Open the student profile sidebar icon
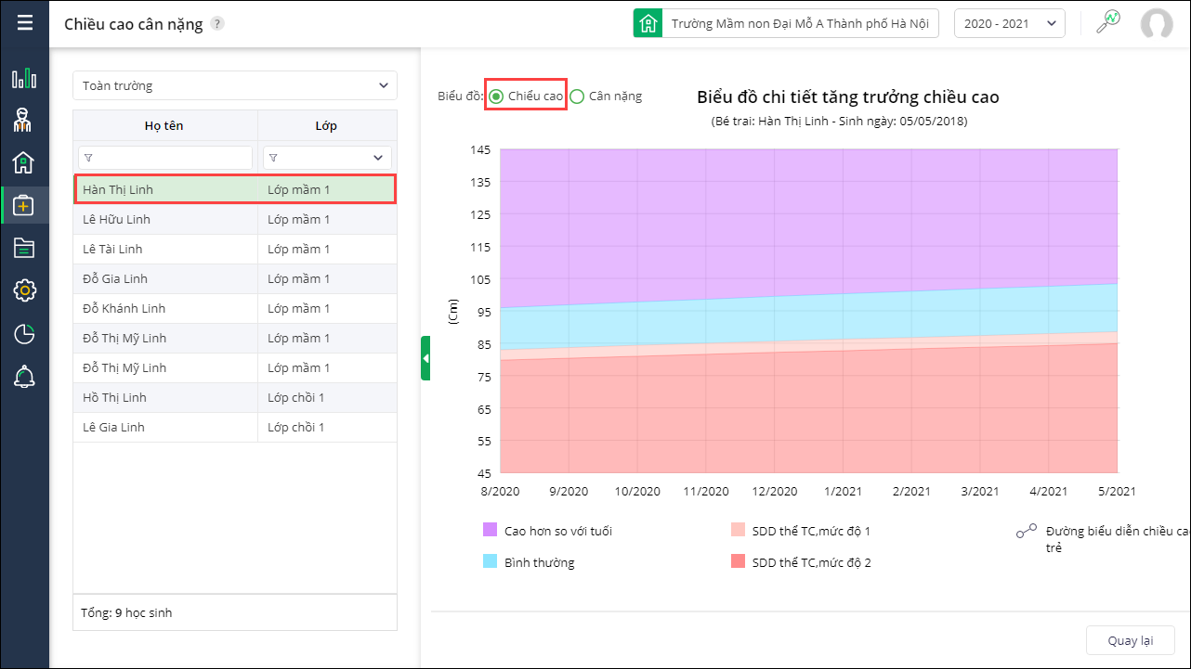This screenshot has height=669, width=1191. [x=24, y=120]
